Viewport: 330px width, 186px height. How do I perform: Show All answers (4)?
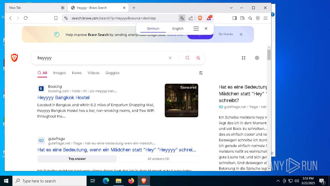[x=159, y=159]
